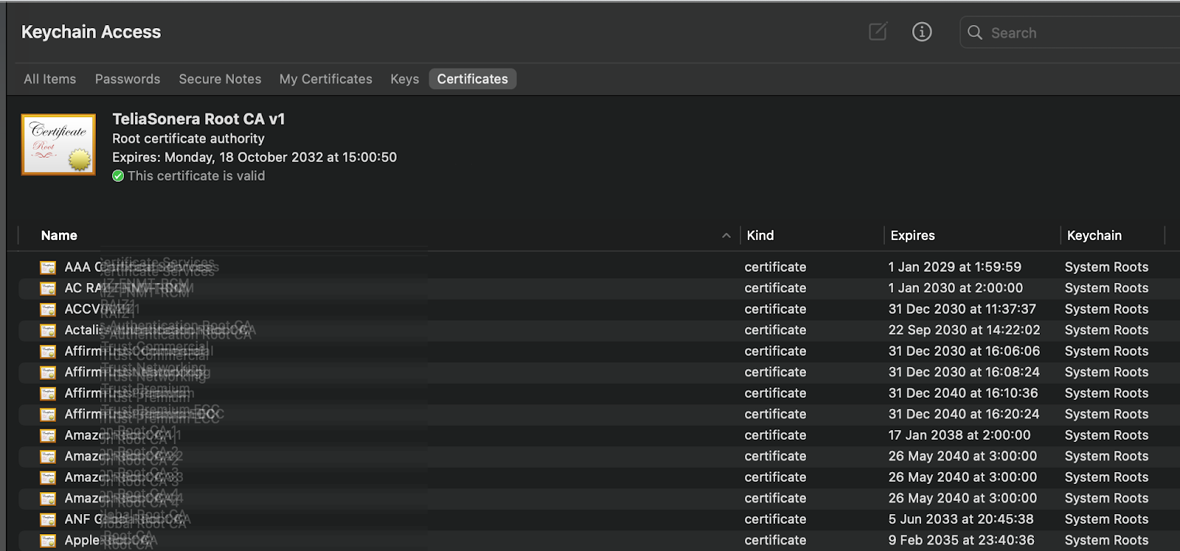Click the AAA Certificate Services certificate icon
Image resolution: width=1180 pixels, height=551 pixels.
tap(48, 267)
